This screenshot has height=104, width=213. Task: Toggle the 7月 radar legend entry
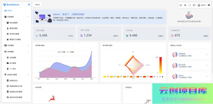(146, 77)
